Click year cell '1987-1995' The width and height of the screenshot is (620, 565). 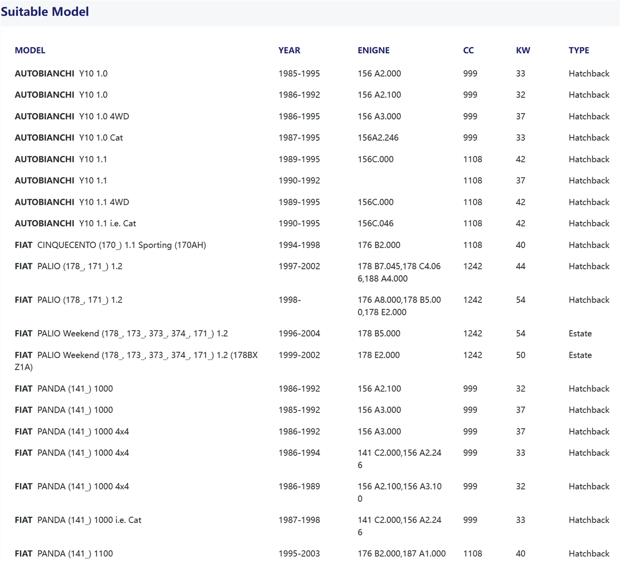pos(299,138)
